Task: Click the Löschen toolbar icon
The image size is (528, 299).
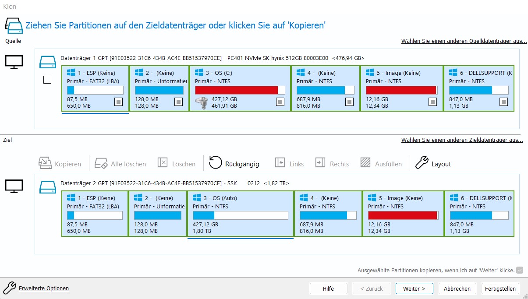Action: pos(163,163)
